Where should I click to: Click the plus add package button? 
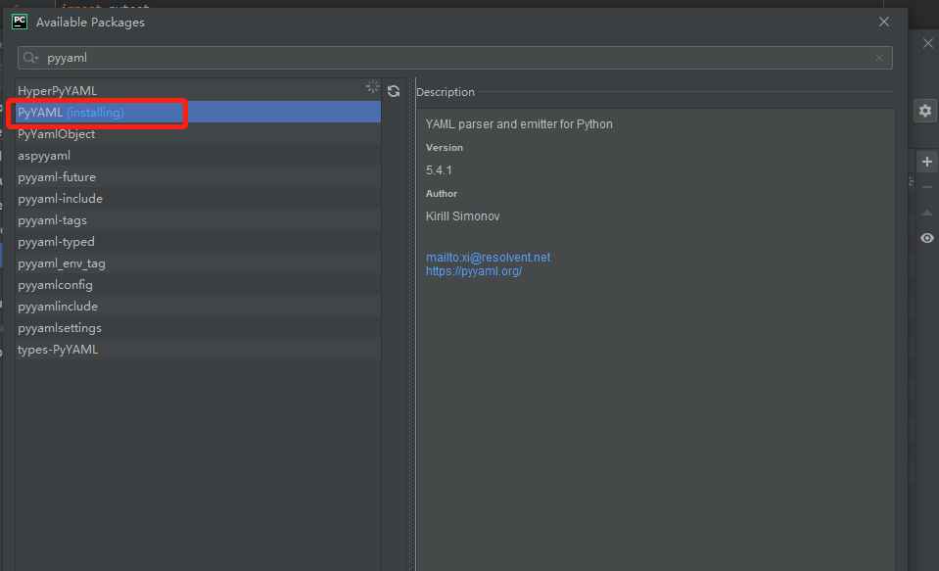[927, 162]
